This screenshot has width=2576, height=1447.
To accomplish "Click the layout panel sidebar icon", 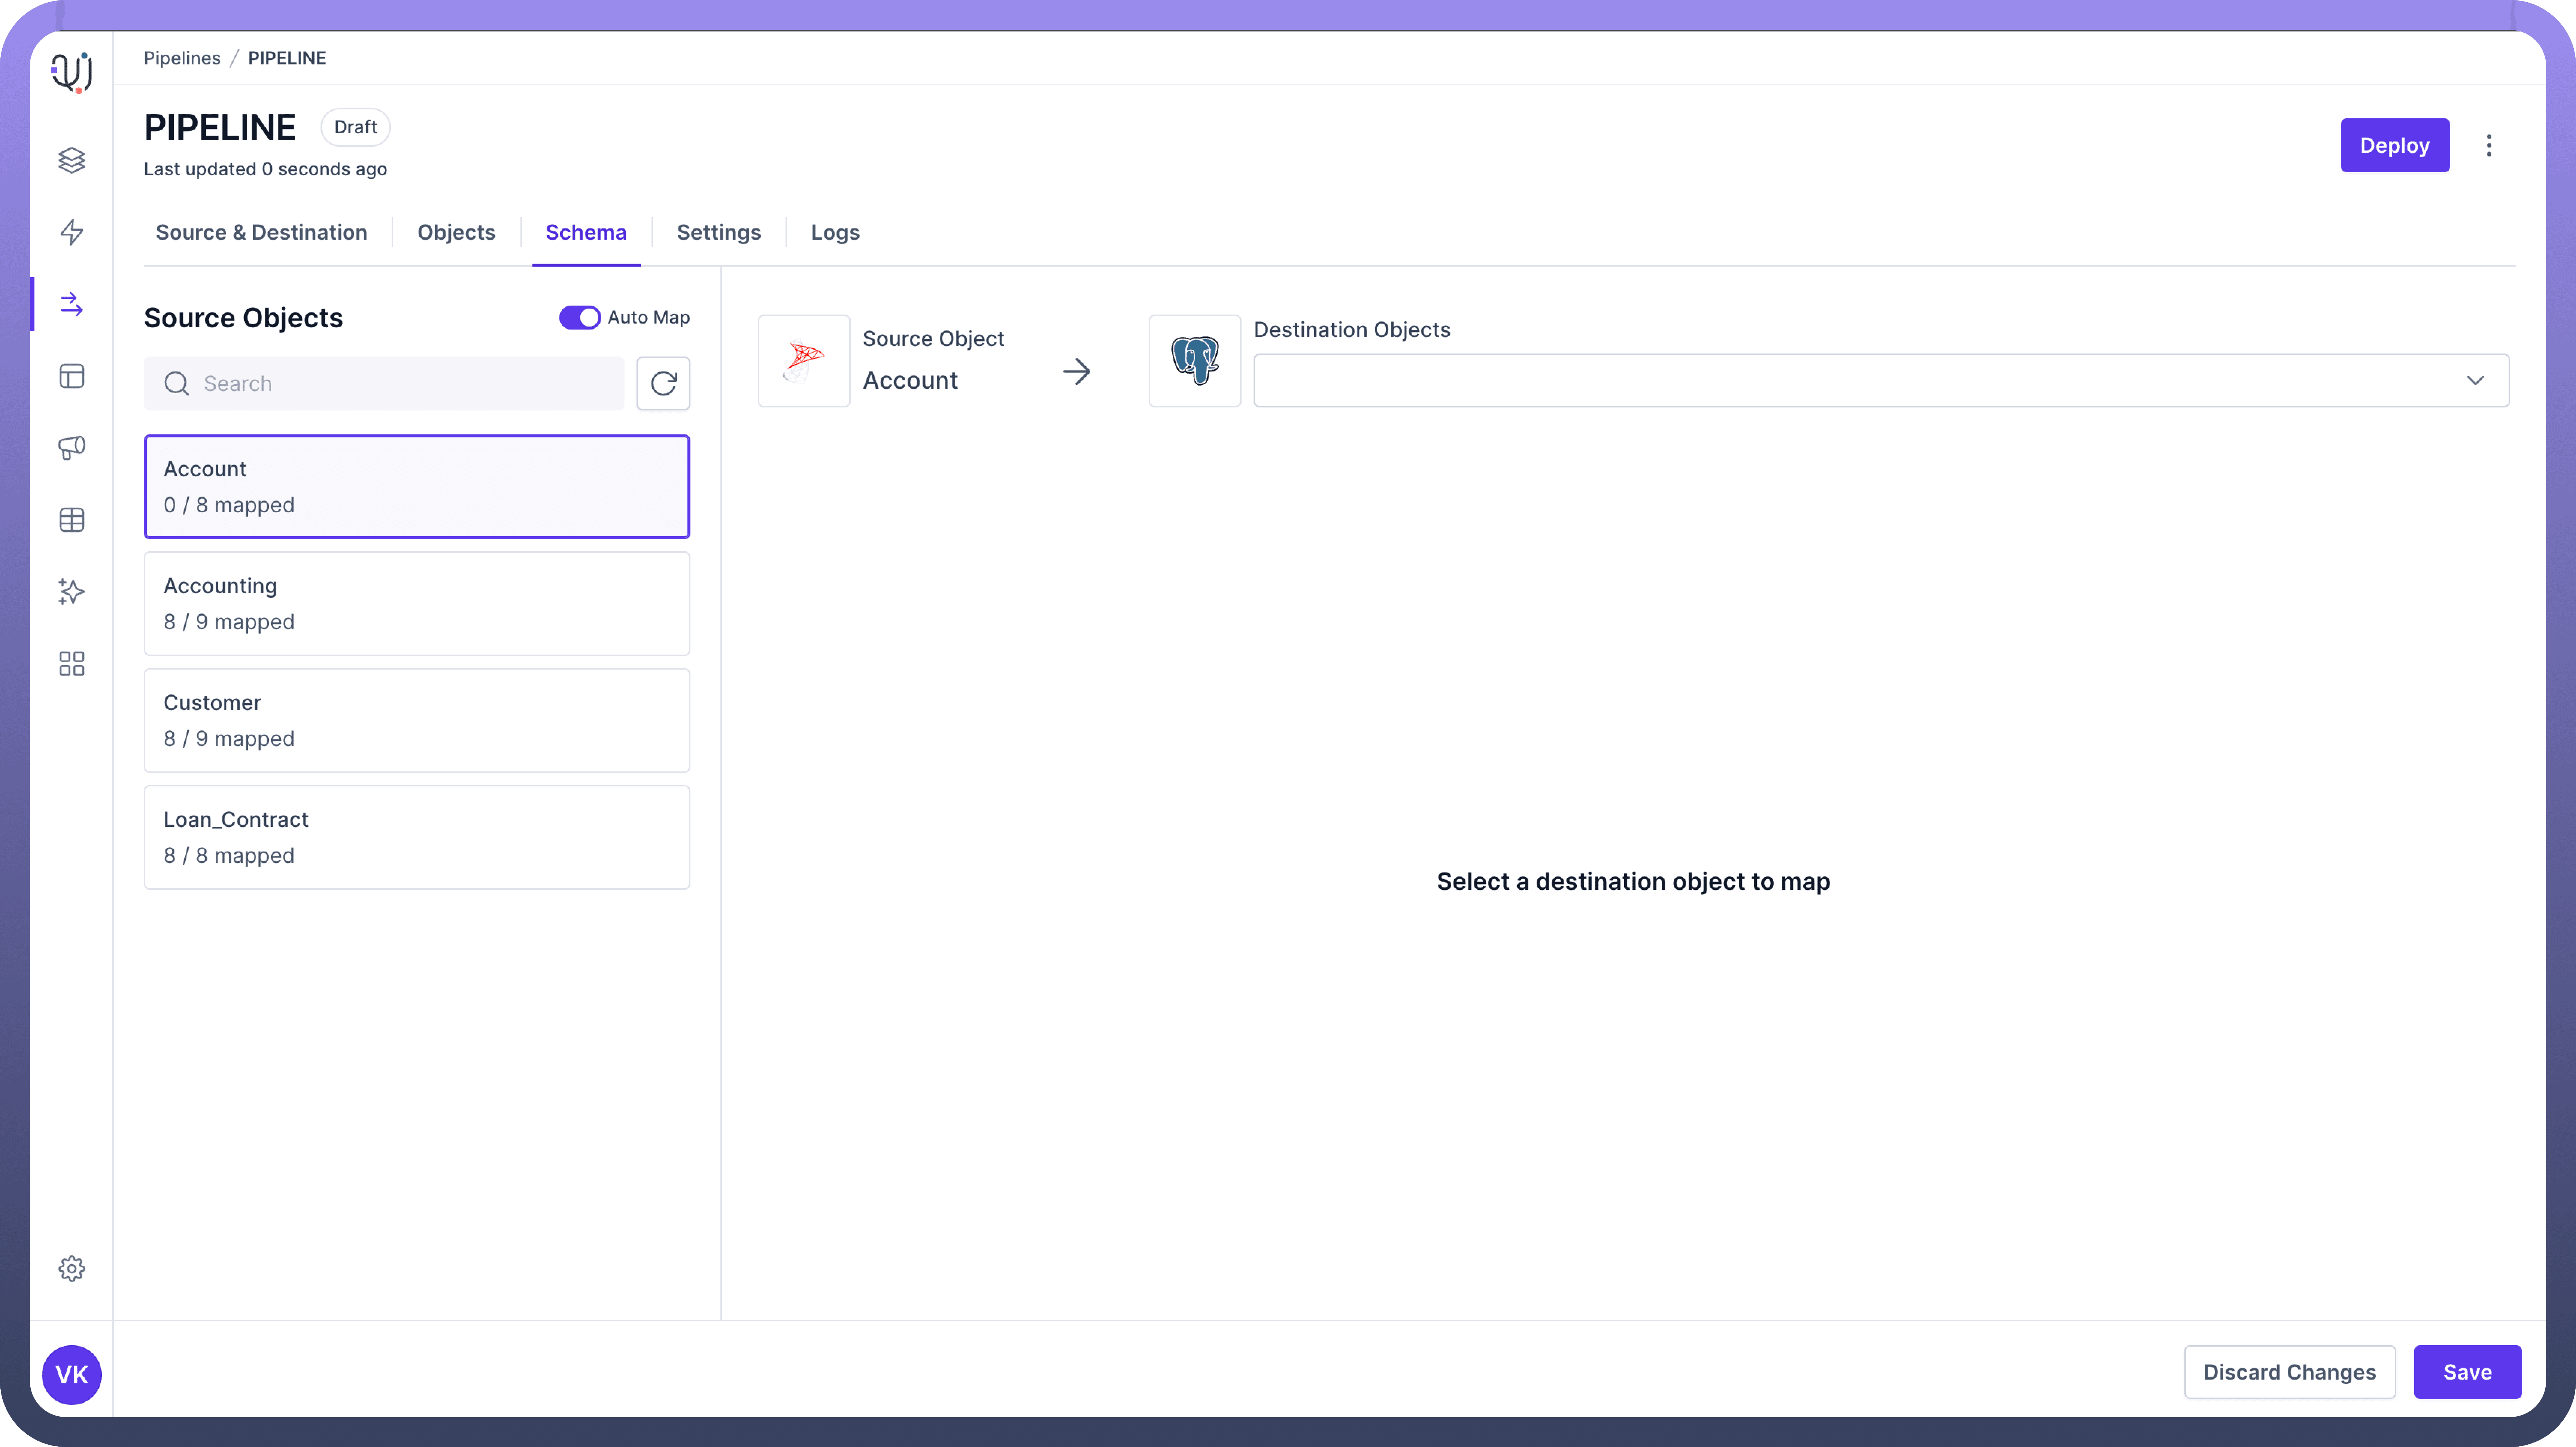I will [71, 376].
